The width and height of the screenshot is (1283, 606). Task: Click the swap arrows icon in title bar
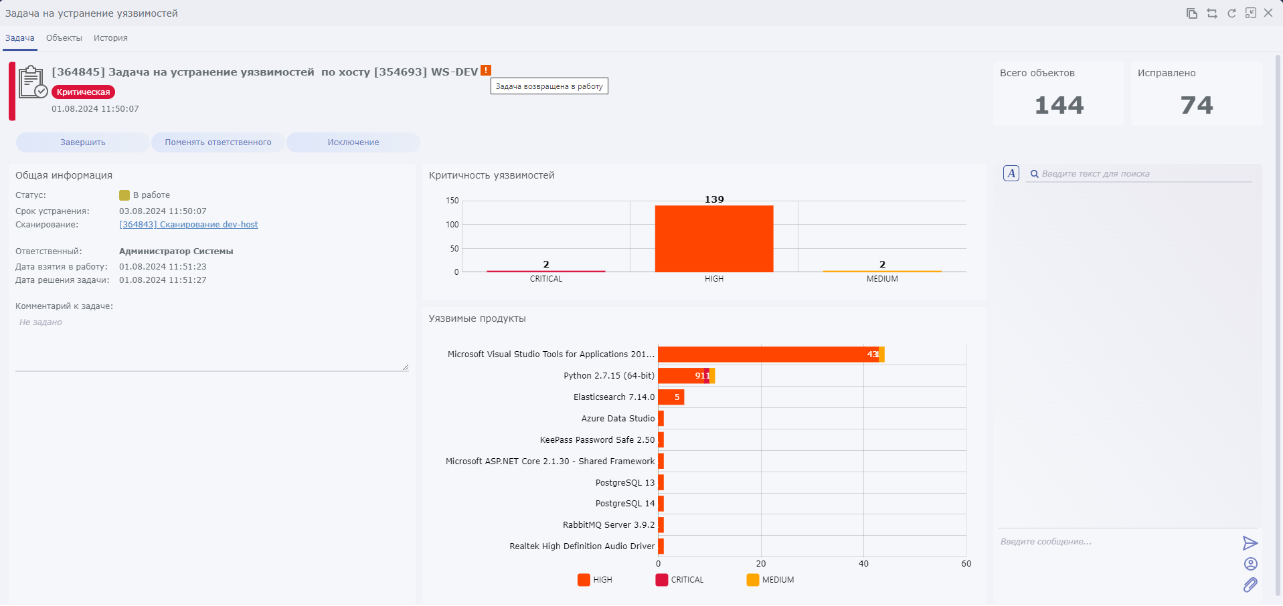point(1211,13)
